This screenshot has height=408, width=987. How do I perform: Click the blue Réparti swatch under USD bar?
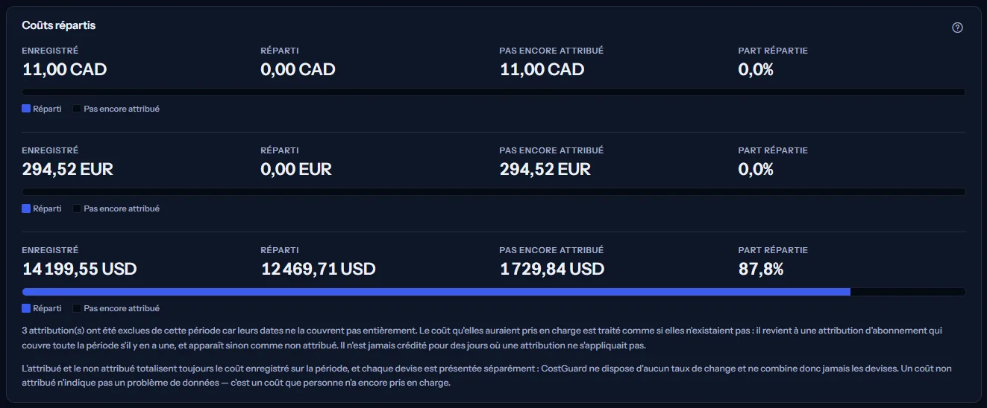point(26,308)
